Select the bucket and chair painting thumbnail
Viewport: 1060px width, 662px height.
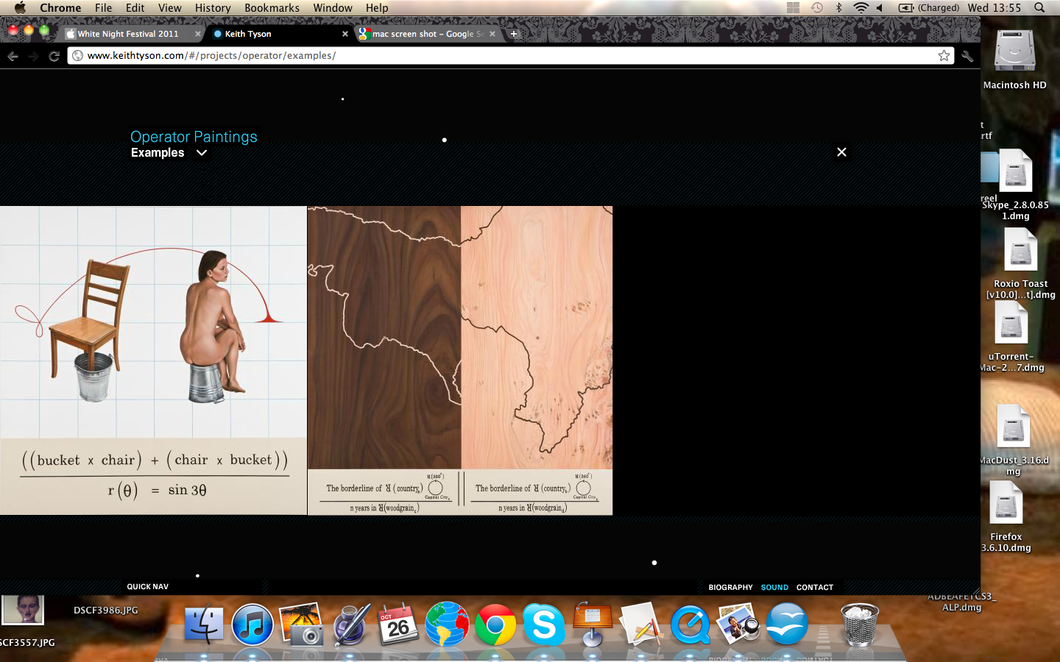click(x=153, y=360)
